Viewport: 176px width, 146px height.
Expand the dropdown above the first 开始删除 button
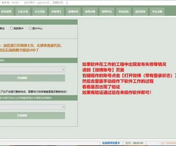63,69
